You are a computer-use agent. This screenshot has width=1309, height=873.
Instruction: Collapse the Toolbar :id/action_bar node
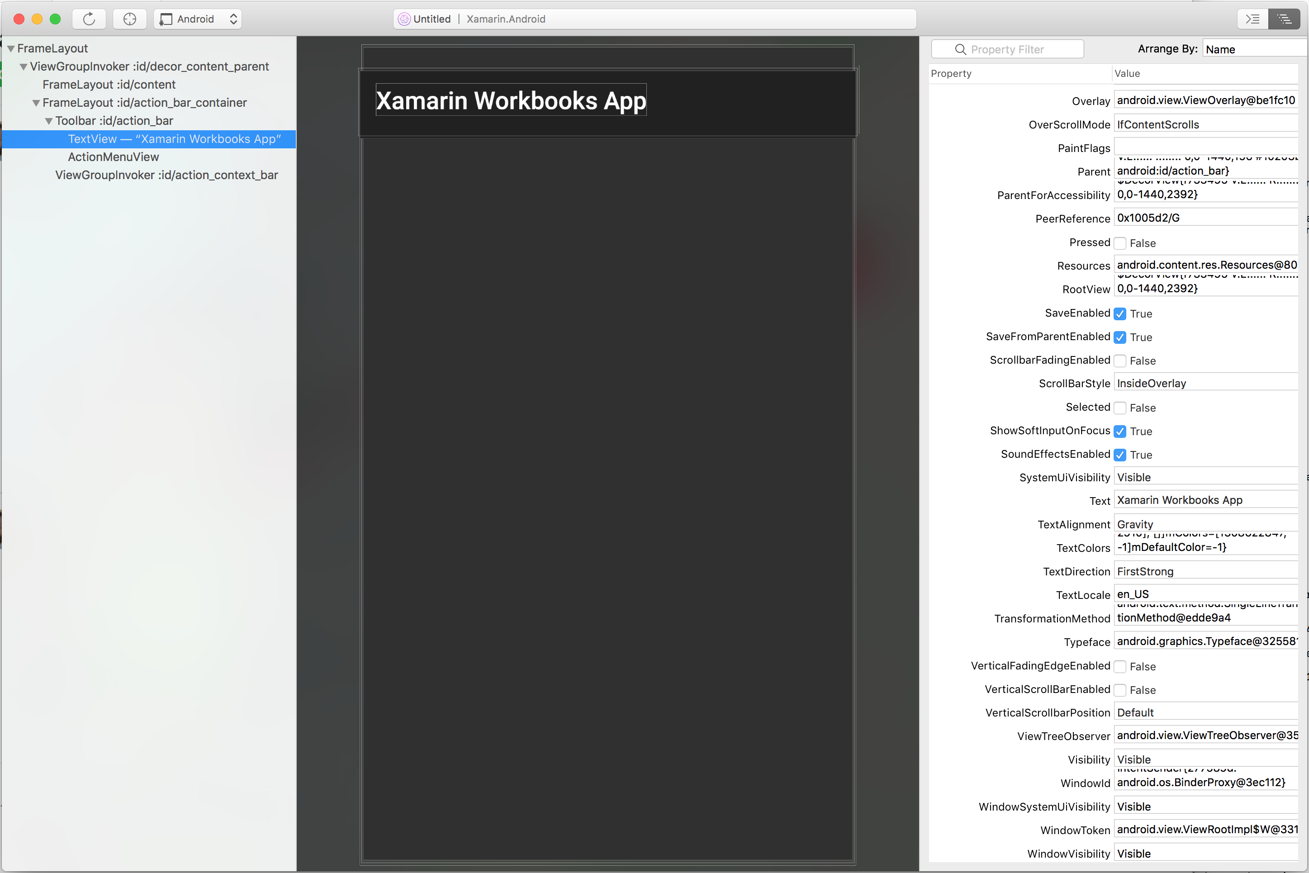(x=48, y=121)
